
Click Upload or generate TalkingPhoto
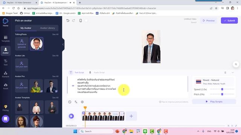(22, 44)
